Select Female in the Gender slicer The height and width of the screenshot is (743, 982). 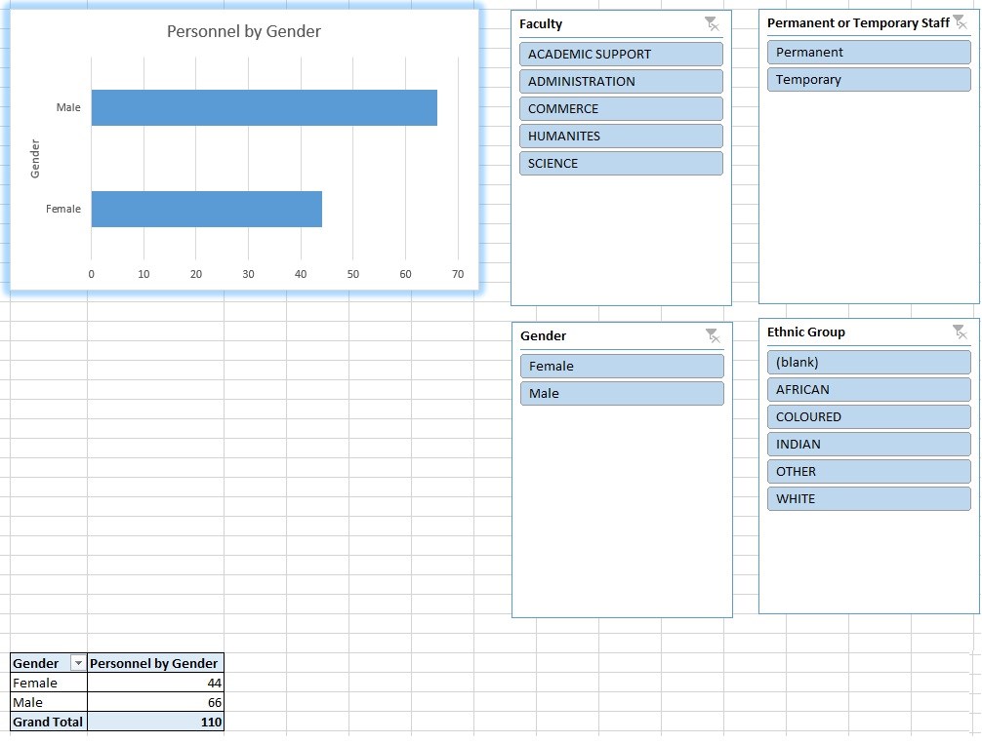(621, 366)
